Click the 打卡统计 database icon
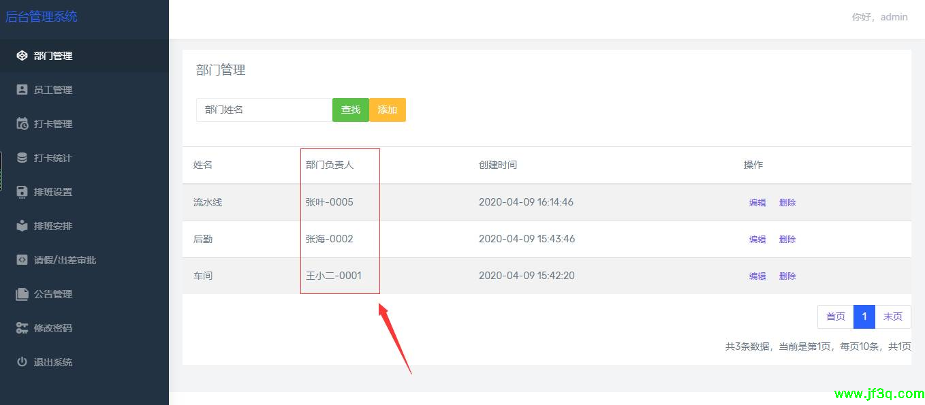The height and width of the screenshot is (405, 925). tap(22, 158)
